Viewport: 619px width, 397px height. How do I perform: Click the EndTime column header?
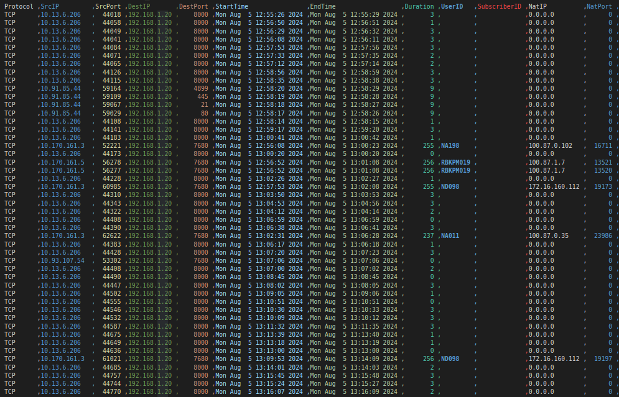[322, 6]
